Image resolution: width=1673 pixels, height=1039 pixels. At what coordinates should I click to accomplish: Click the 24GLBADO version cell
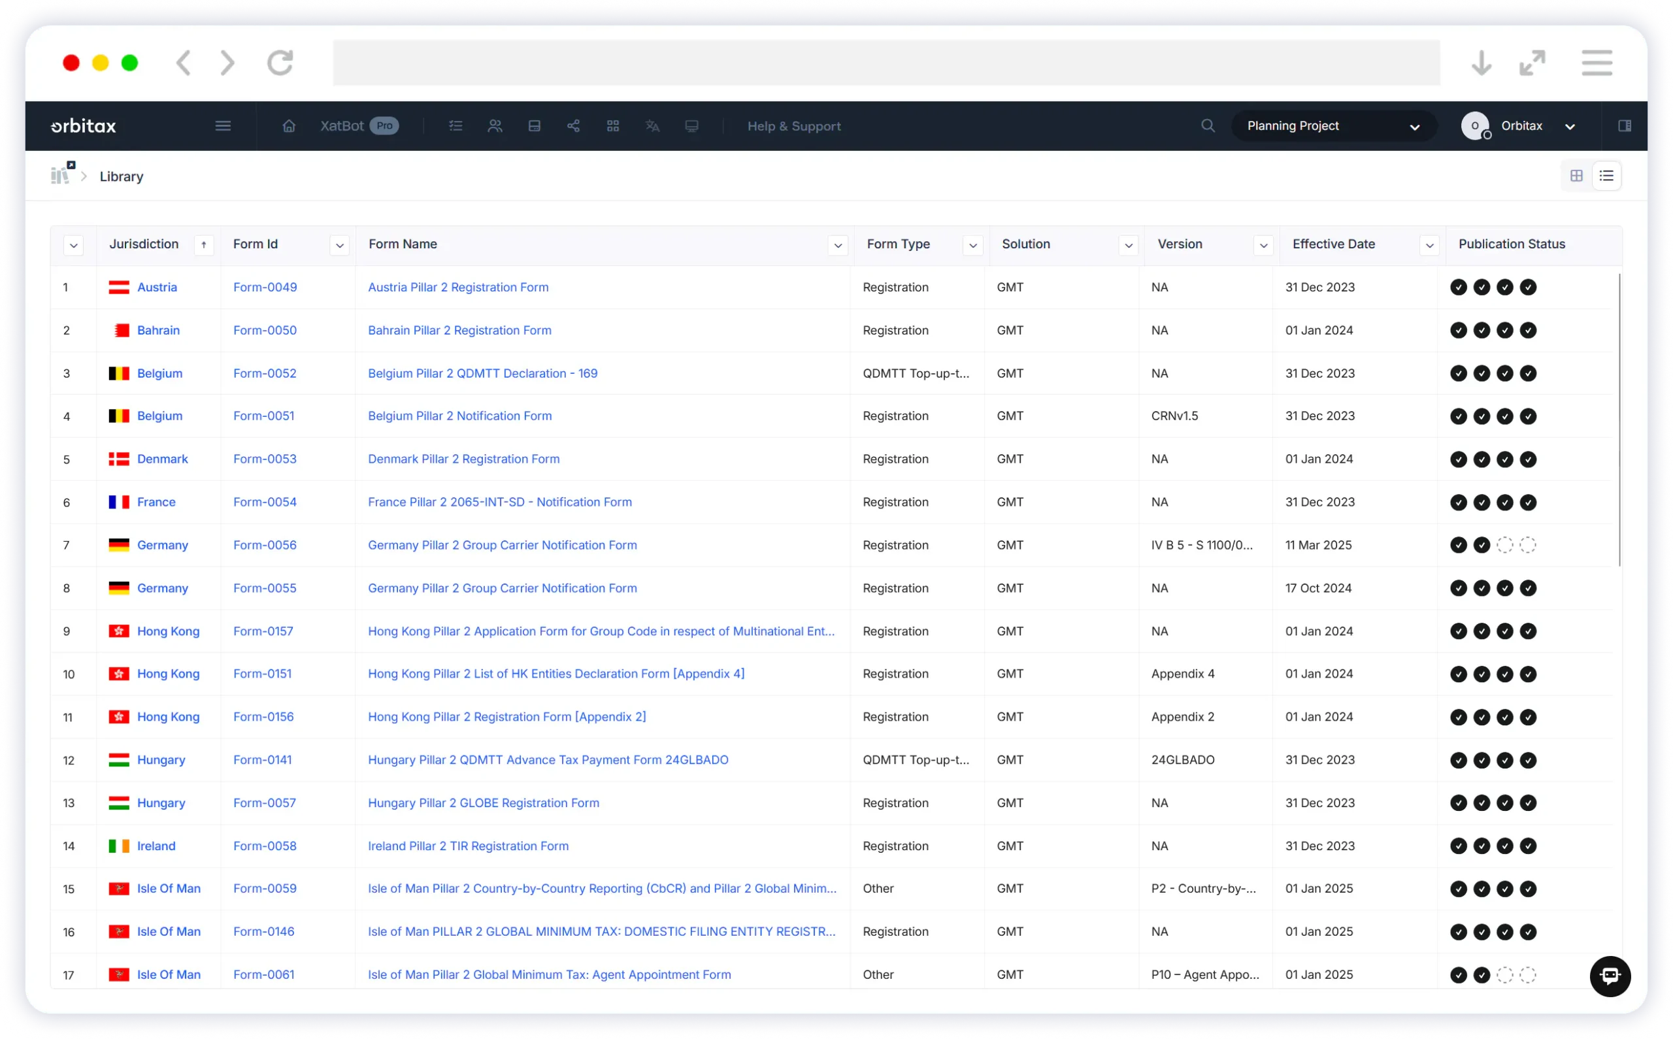pyautogui.click(x=1182, y=760)
